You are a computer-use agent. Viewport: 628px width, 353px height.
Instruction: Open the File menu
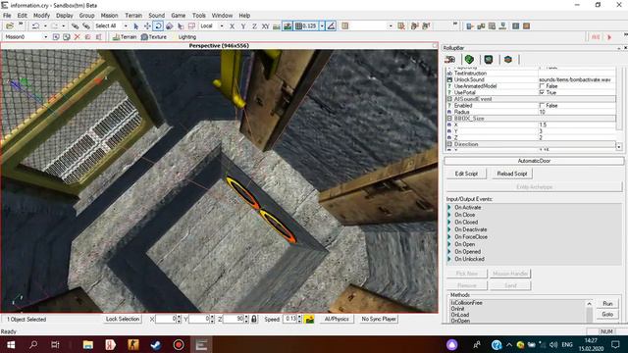point(7,16)
